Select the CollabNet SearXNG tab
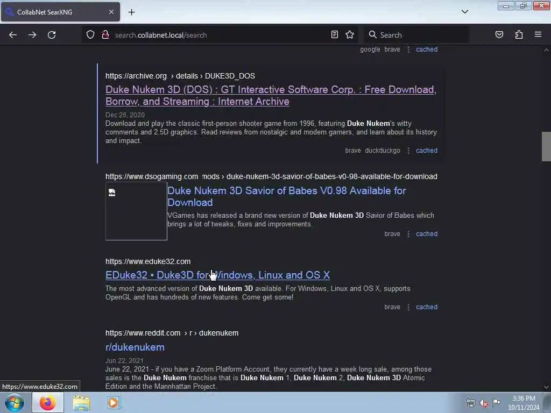This screenshot has width=551, height=413. click(x=60, y=12)
